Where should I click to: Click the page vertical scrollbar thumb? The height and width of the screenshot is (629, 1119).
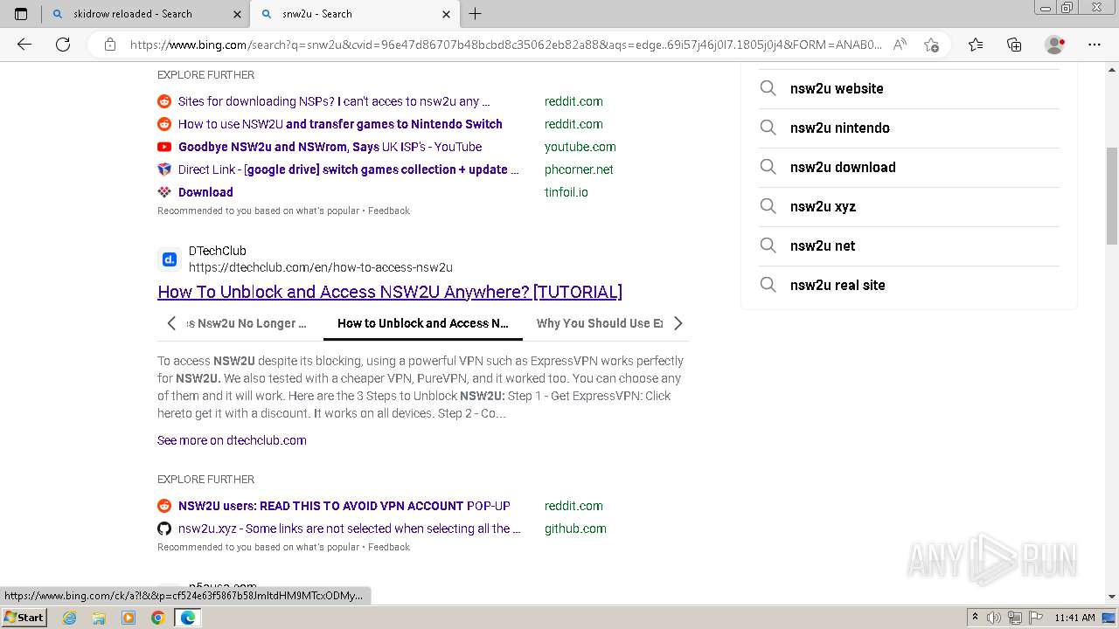(1111, 197)
